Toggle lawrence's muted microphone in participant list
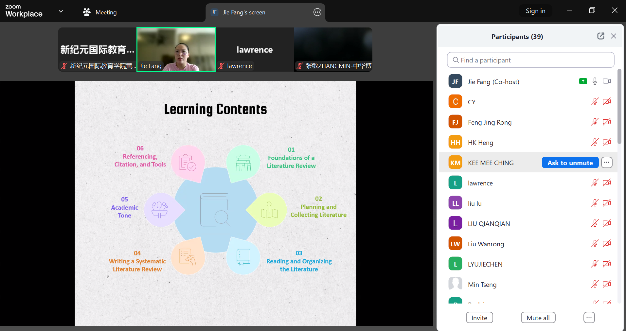626x331 pixels. tap(595, 183)
